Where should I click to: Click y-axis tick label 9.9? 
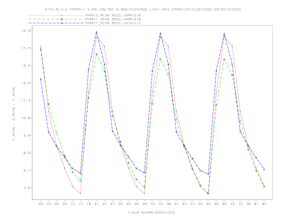27,135
